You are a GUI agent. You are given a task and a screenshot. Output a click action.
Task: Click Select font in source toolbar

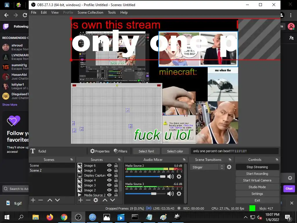tap(146, 151)
